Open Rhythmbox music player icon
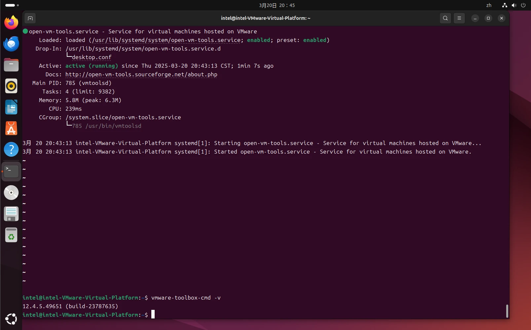 click(x=11, y=86)
